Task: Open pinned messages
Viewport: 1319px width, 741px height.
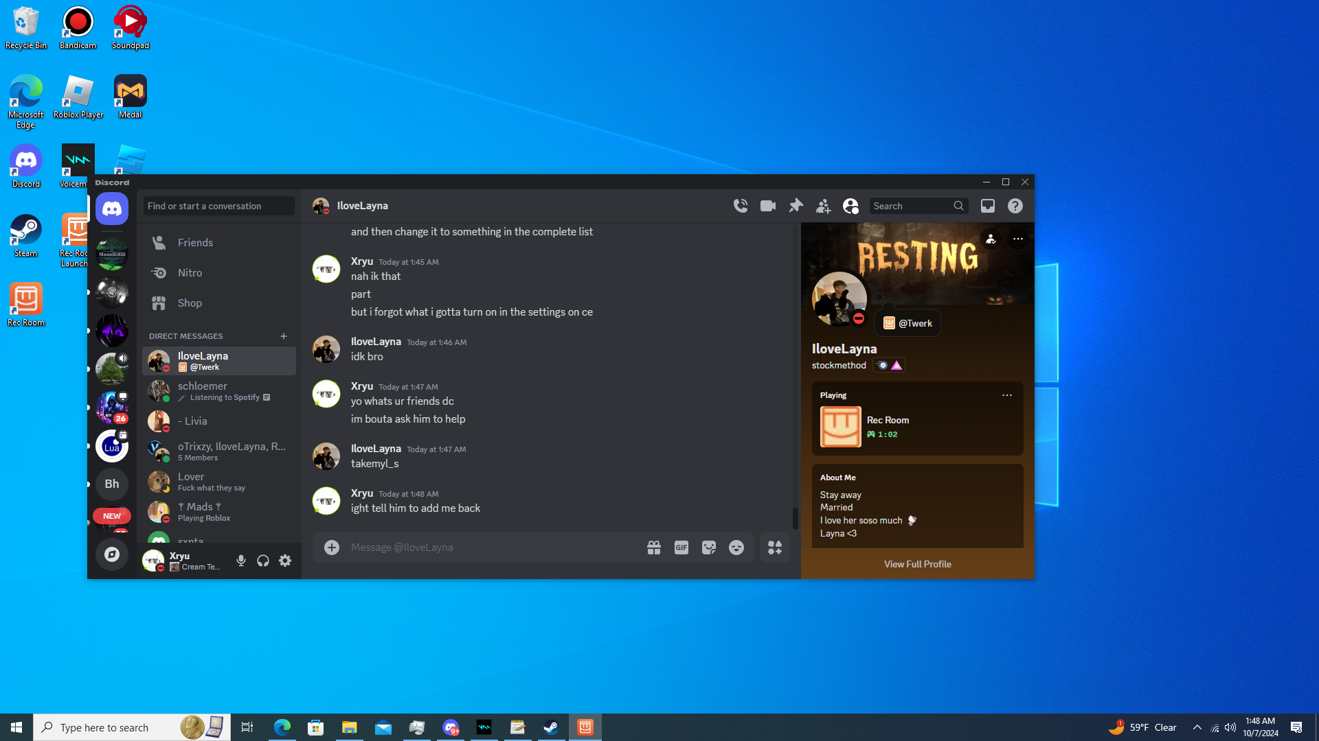Action: point(796,206)
